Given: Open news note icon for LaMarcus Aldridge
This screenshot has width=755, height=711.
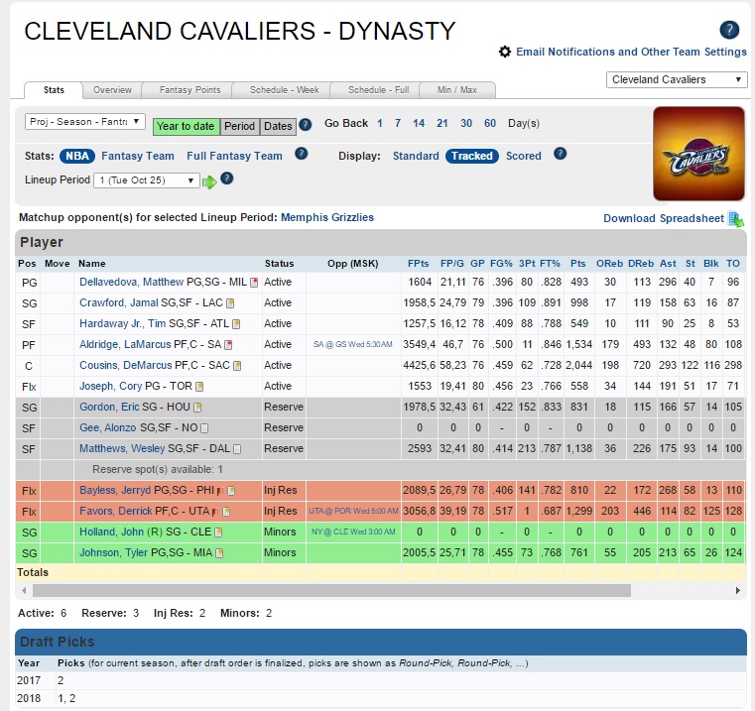Looking at the screenshot, I should click(228, 345).
